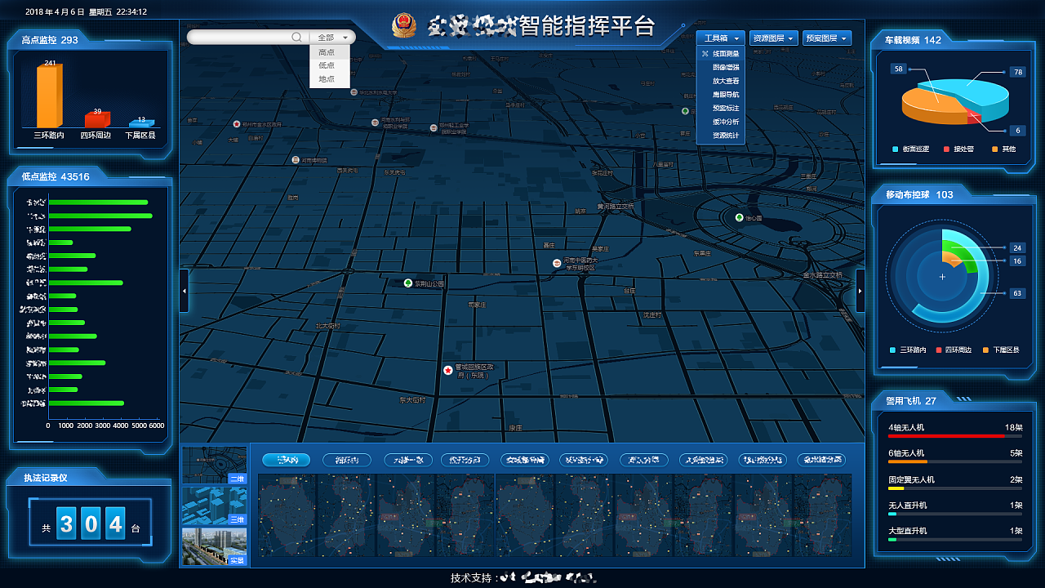The height and width of the screenshot is (588, 1045).
Task: Select 缓冲分析 from the toolbox menu
Action: (721, 122)
